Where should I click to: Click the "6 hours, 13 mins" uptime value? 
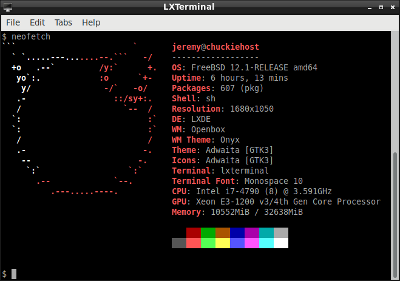pyautogui.click(x=249, y=78)
